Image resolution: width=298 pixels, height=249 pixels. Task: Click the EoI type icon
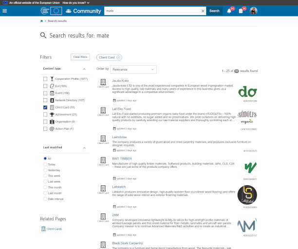(52, 86)
